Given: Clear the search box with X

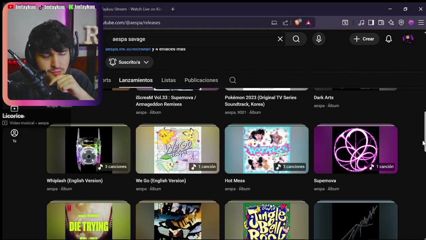Looking at the screenshot, I should pos(280,39).
